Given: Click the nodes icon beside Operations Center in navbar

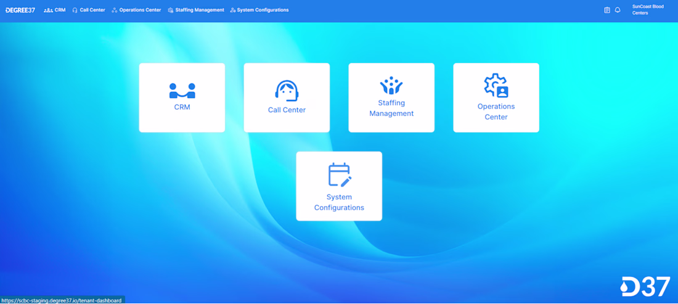Looking at the screenshot, I should tap(115, 10).
